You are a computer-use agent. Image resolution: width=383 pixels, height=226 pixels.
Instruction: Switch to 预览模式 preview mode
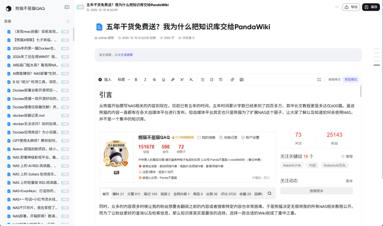point(351,79)
